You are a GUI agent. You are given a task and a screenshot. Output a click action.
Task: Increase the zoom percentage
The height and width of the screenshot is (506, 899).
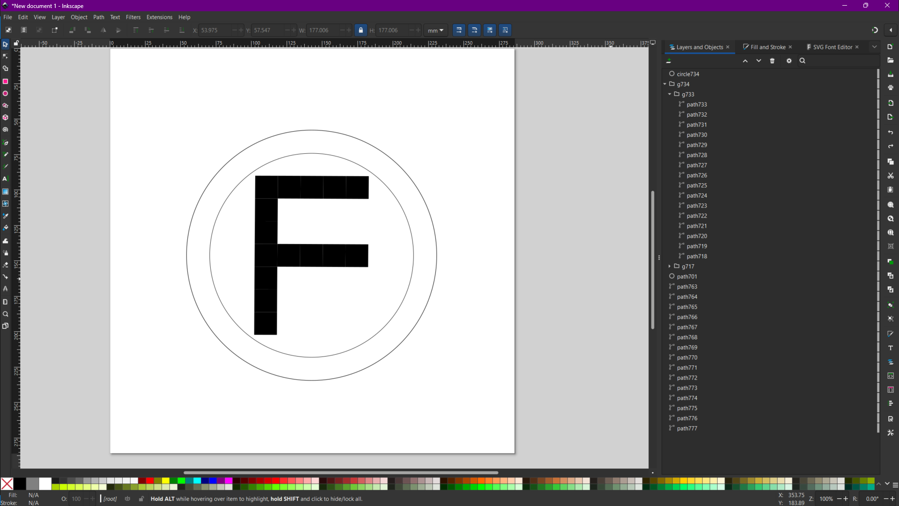tap(846, 499)
